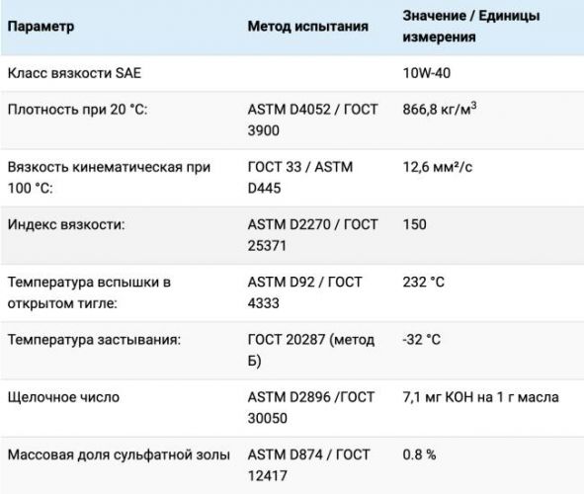Select the viscosity index value 150
The height and width of the screenshot is (494, 584).
pyautogui.click(x=415, y=224)
